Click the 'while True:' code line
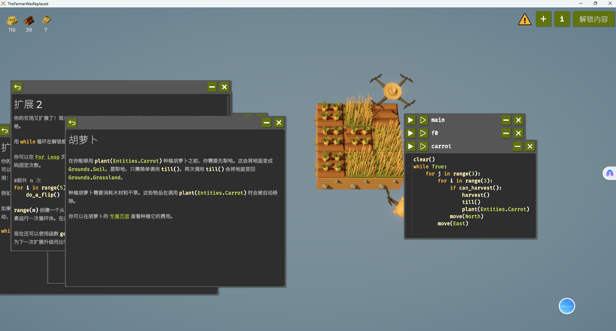The height and width of the screenshot is (331, 616). [x=430, y=166]
